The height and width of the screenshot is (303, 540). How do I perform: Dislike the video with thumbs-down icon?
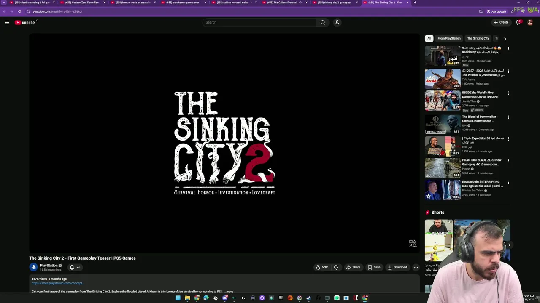coord(336,267)
